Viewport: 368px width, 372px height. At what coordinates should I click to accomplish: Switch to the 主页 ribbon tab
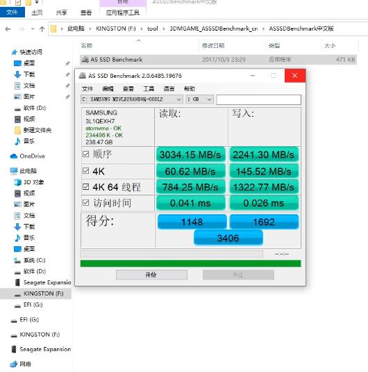37,13
